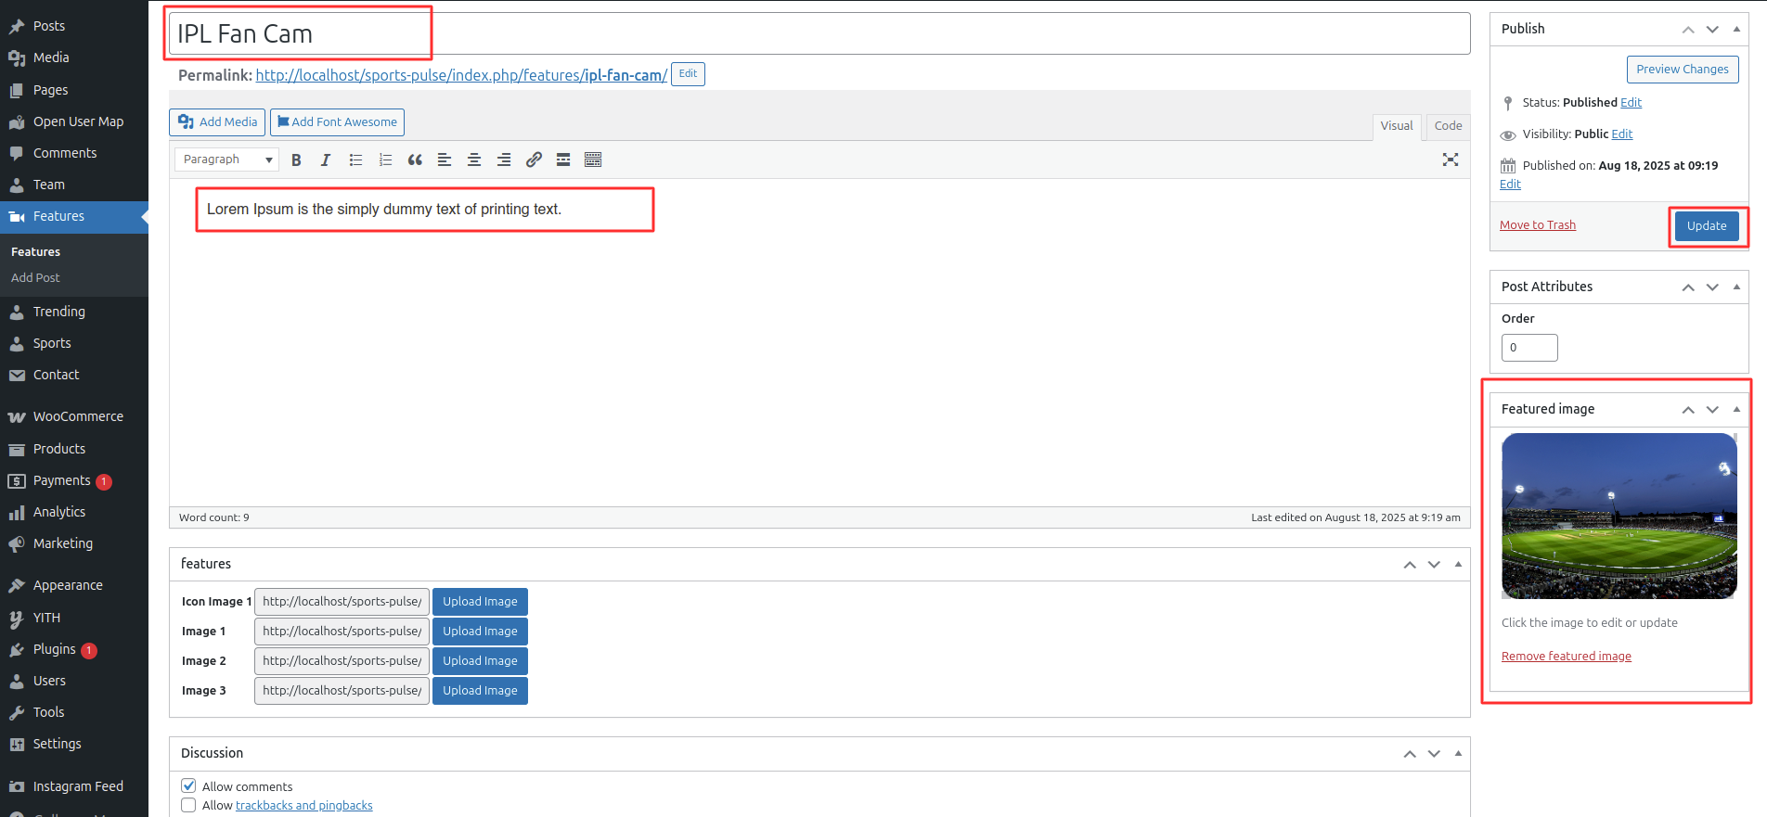Open WooCommerce from the sidebar menu
The width and height of the screenshot is (1767, 817).
point(78,416)
